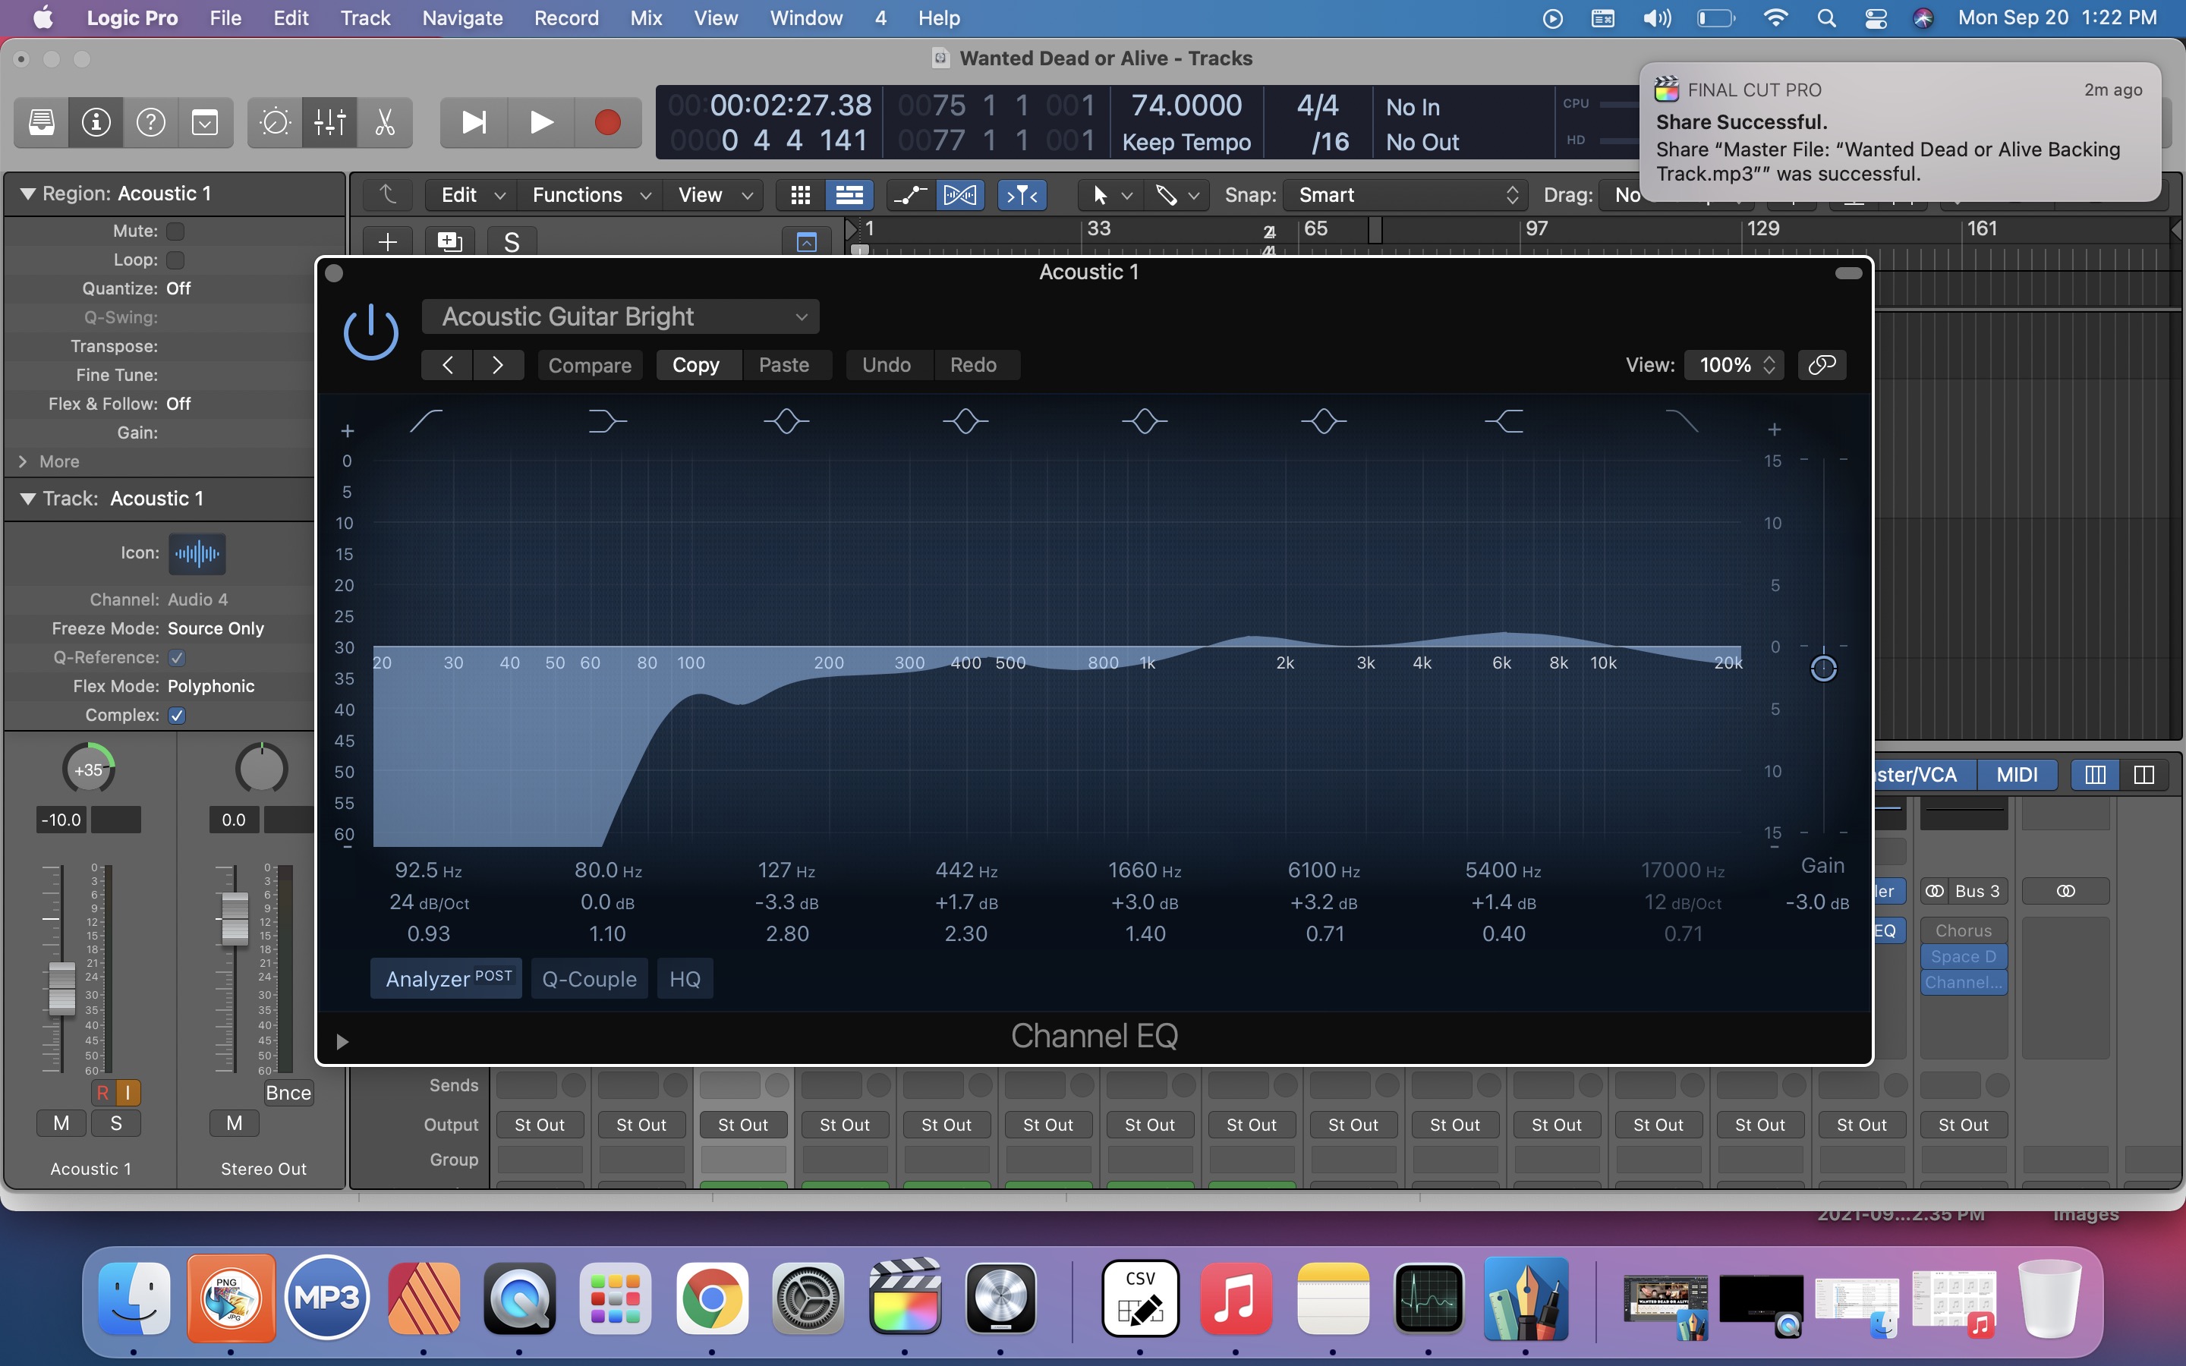Toggle the high shelf band icon
Image resolution: width=2186 pixels, height=1366 pixels.
pos(1504,421)
